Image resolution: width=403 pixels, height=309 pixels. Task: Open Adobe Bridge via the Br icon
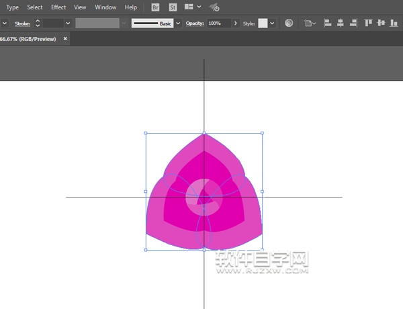pos(156,7)
